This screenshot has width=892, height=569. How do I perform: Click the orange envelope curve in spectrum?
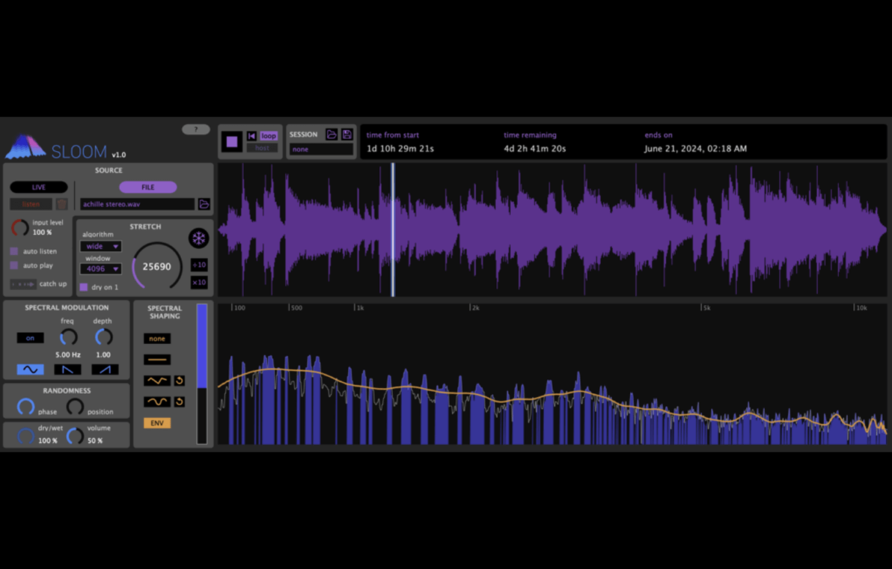pos(552,396)
